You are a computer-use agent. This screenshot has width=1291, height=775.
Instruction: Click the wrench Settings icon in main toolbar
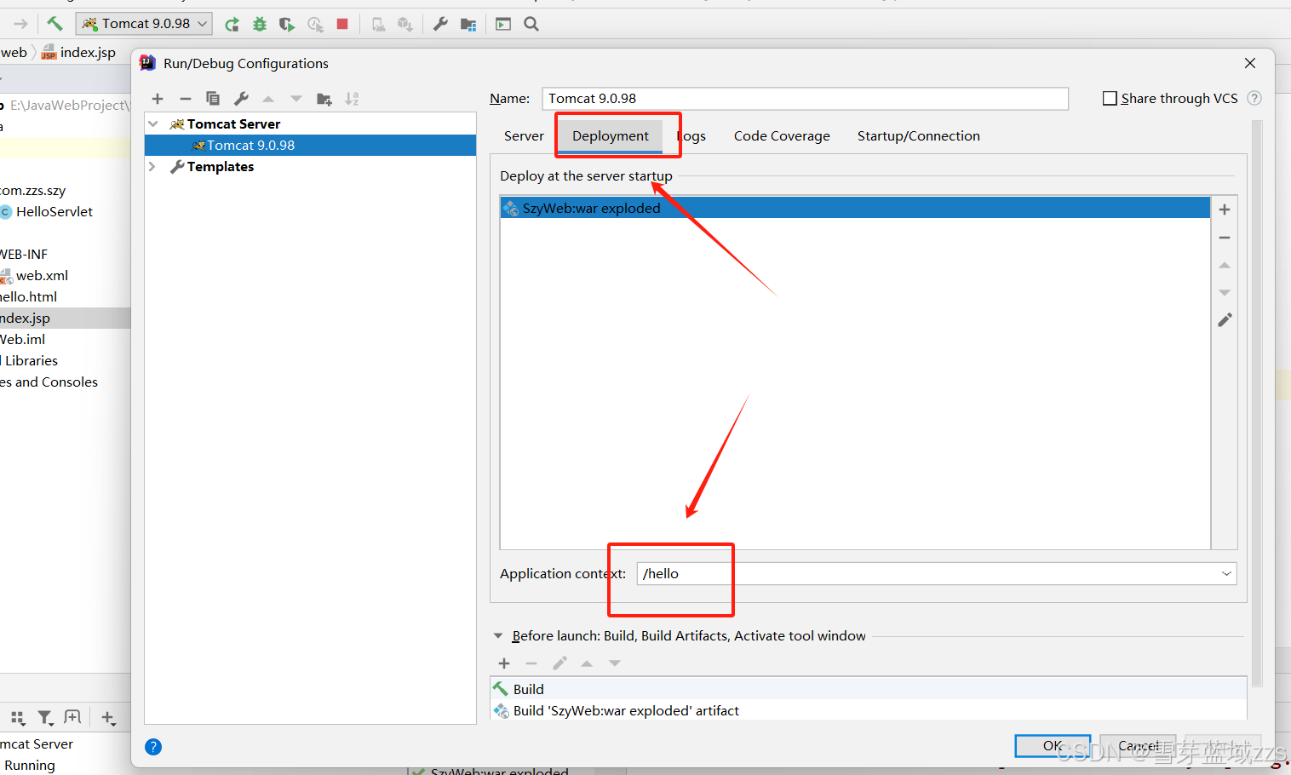[440, 24]
